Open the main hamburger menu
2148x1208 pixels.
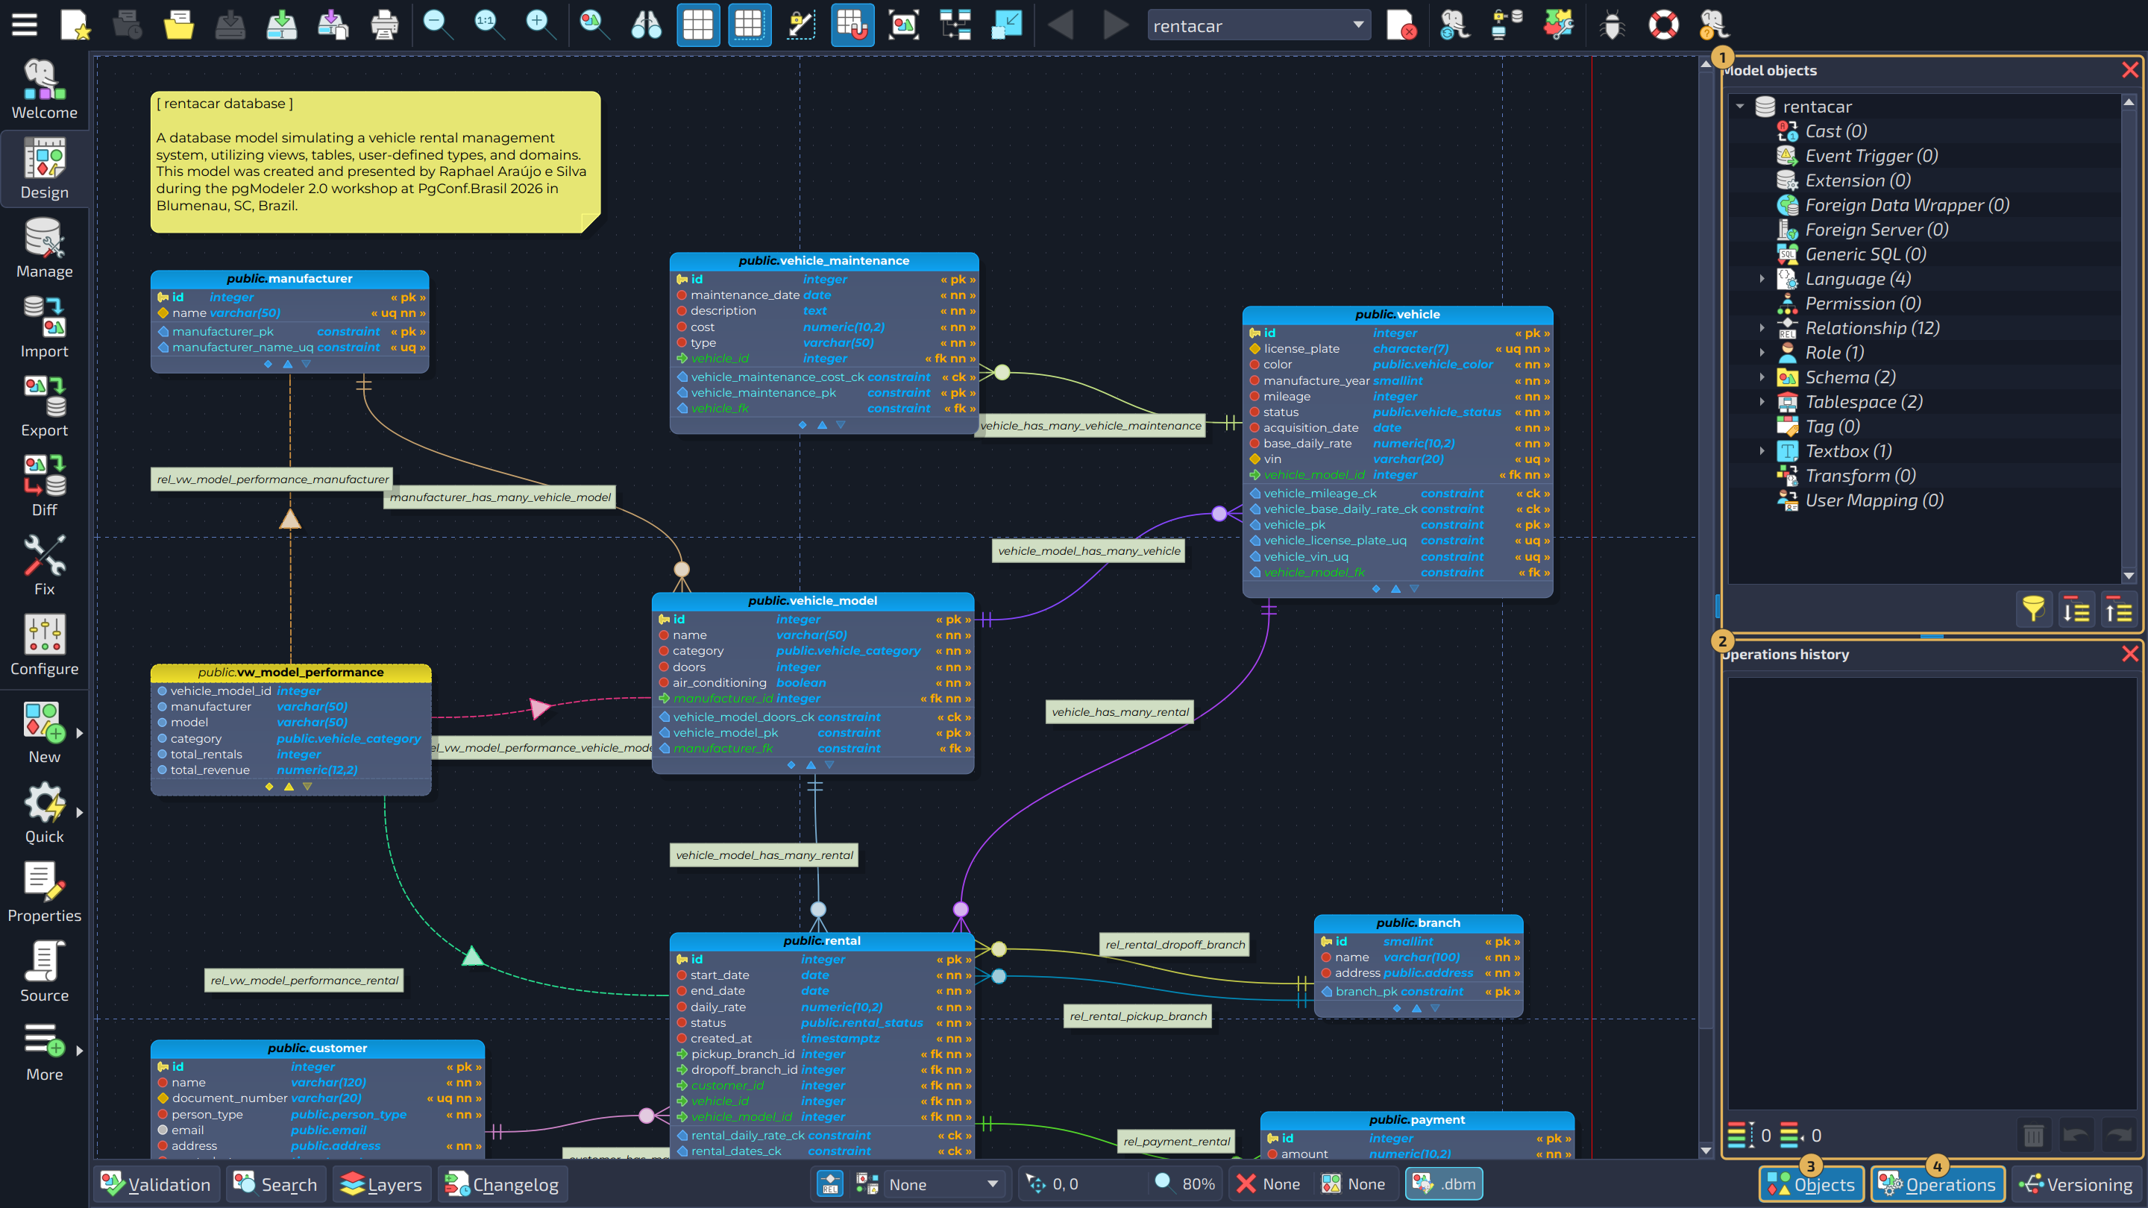(24, 25)
